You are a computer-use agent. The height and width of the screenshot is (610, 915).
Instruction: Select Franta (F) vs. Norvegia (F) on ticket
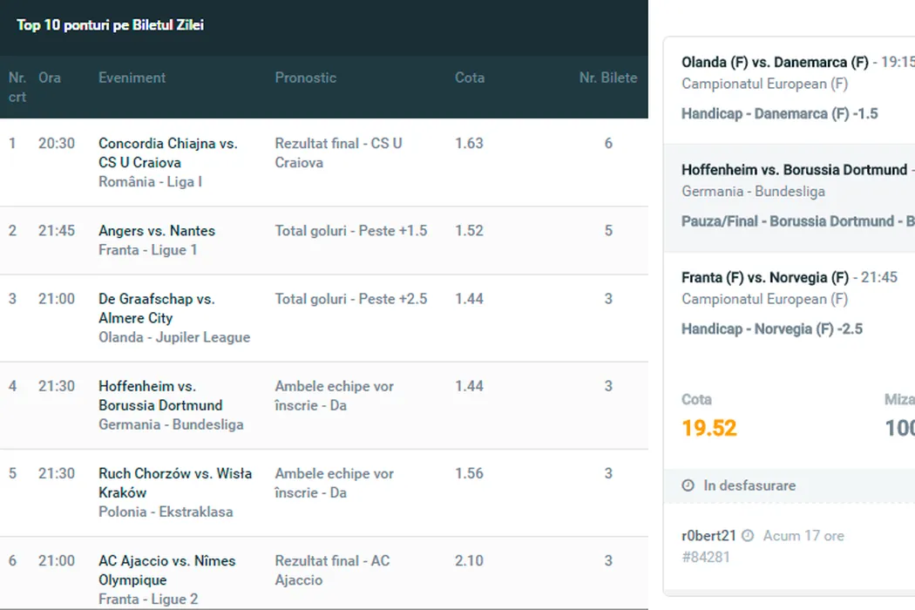coord(765,277)
